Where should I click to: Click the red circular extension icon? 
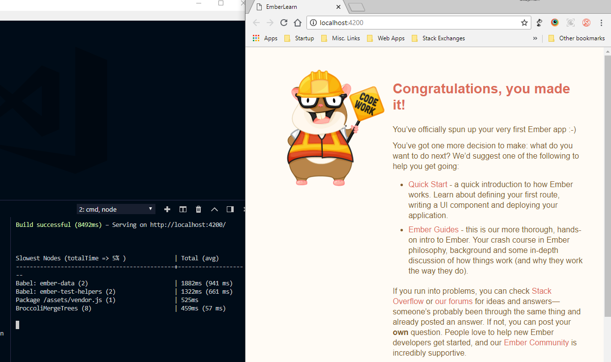(x=586, y=23)
